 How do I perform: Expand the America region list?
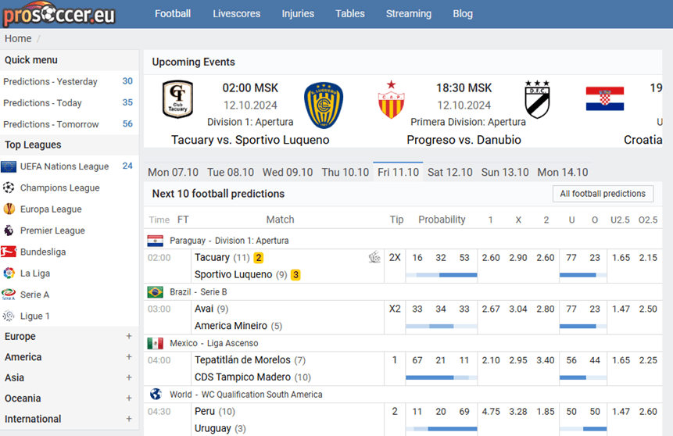pyautogui.click(x=129, y=356)
